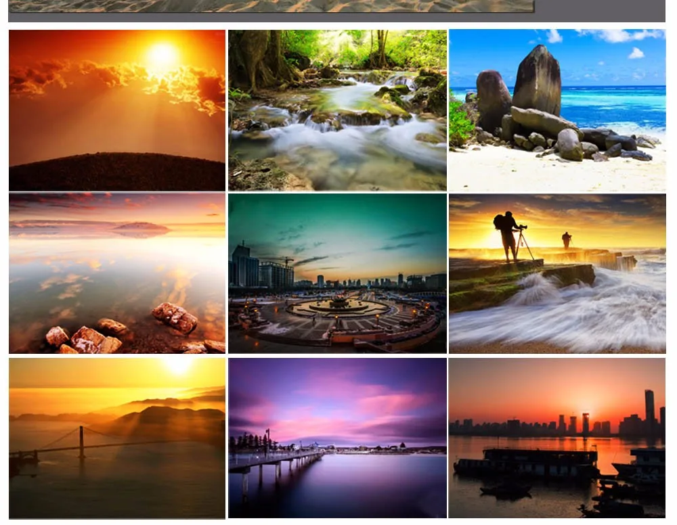The height and width of the screenshot is (525, 677).
Task: Open the golden suspension bridge sunset photo
Action: tap(117, 438)
